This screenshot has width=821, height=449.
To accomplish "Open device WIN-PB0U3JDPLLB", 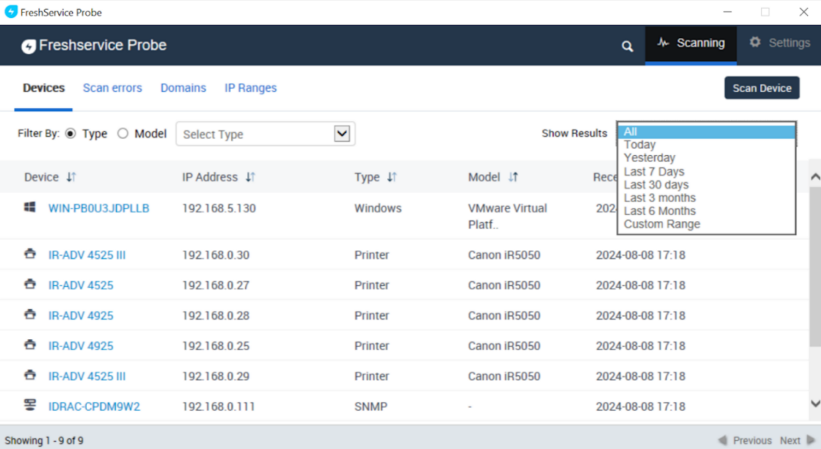I will point(99,209).
